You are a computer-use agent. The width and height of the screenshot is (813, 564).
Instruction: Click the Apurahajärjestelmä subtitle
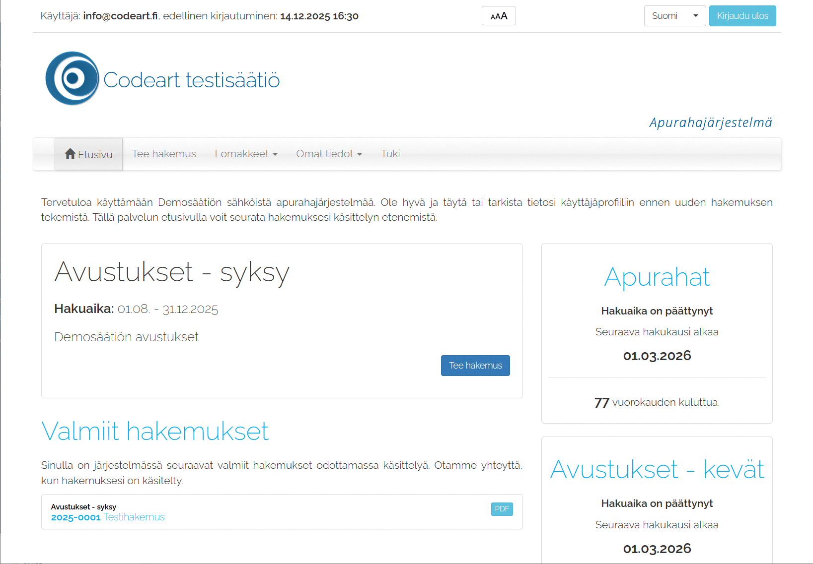coord(710,123)
